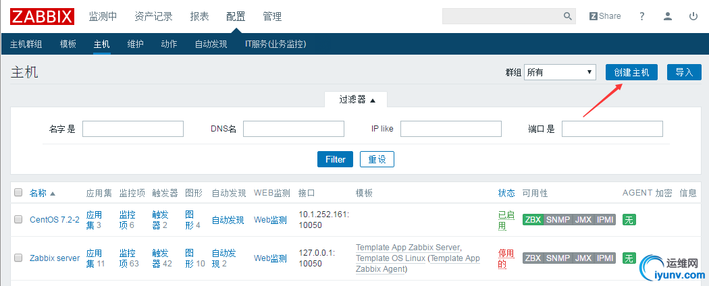Image resolution: width=709 pixels, height=286 pixels.
Task: Open Template App Zabbix Server link
Action: point(408,248)
